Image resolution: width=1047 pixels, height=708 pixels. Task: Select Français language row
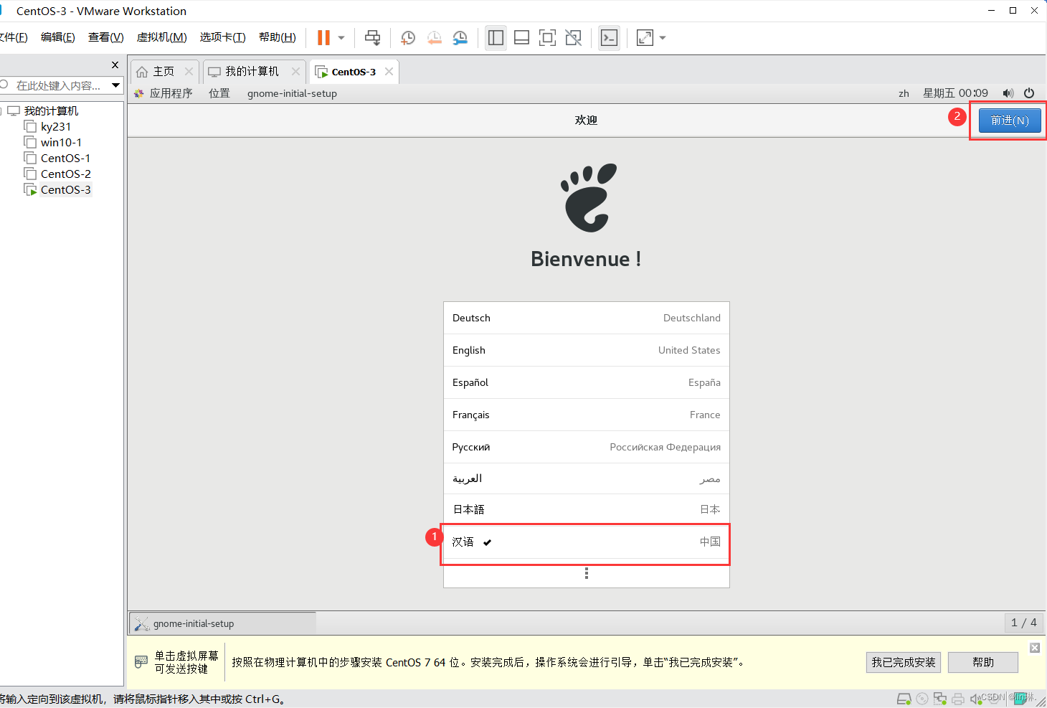(587, 415)
